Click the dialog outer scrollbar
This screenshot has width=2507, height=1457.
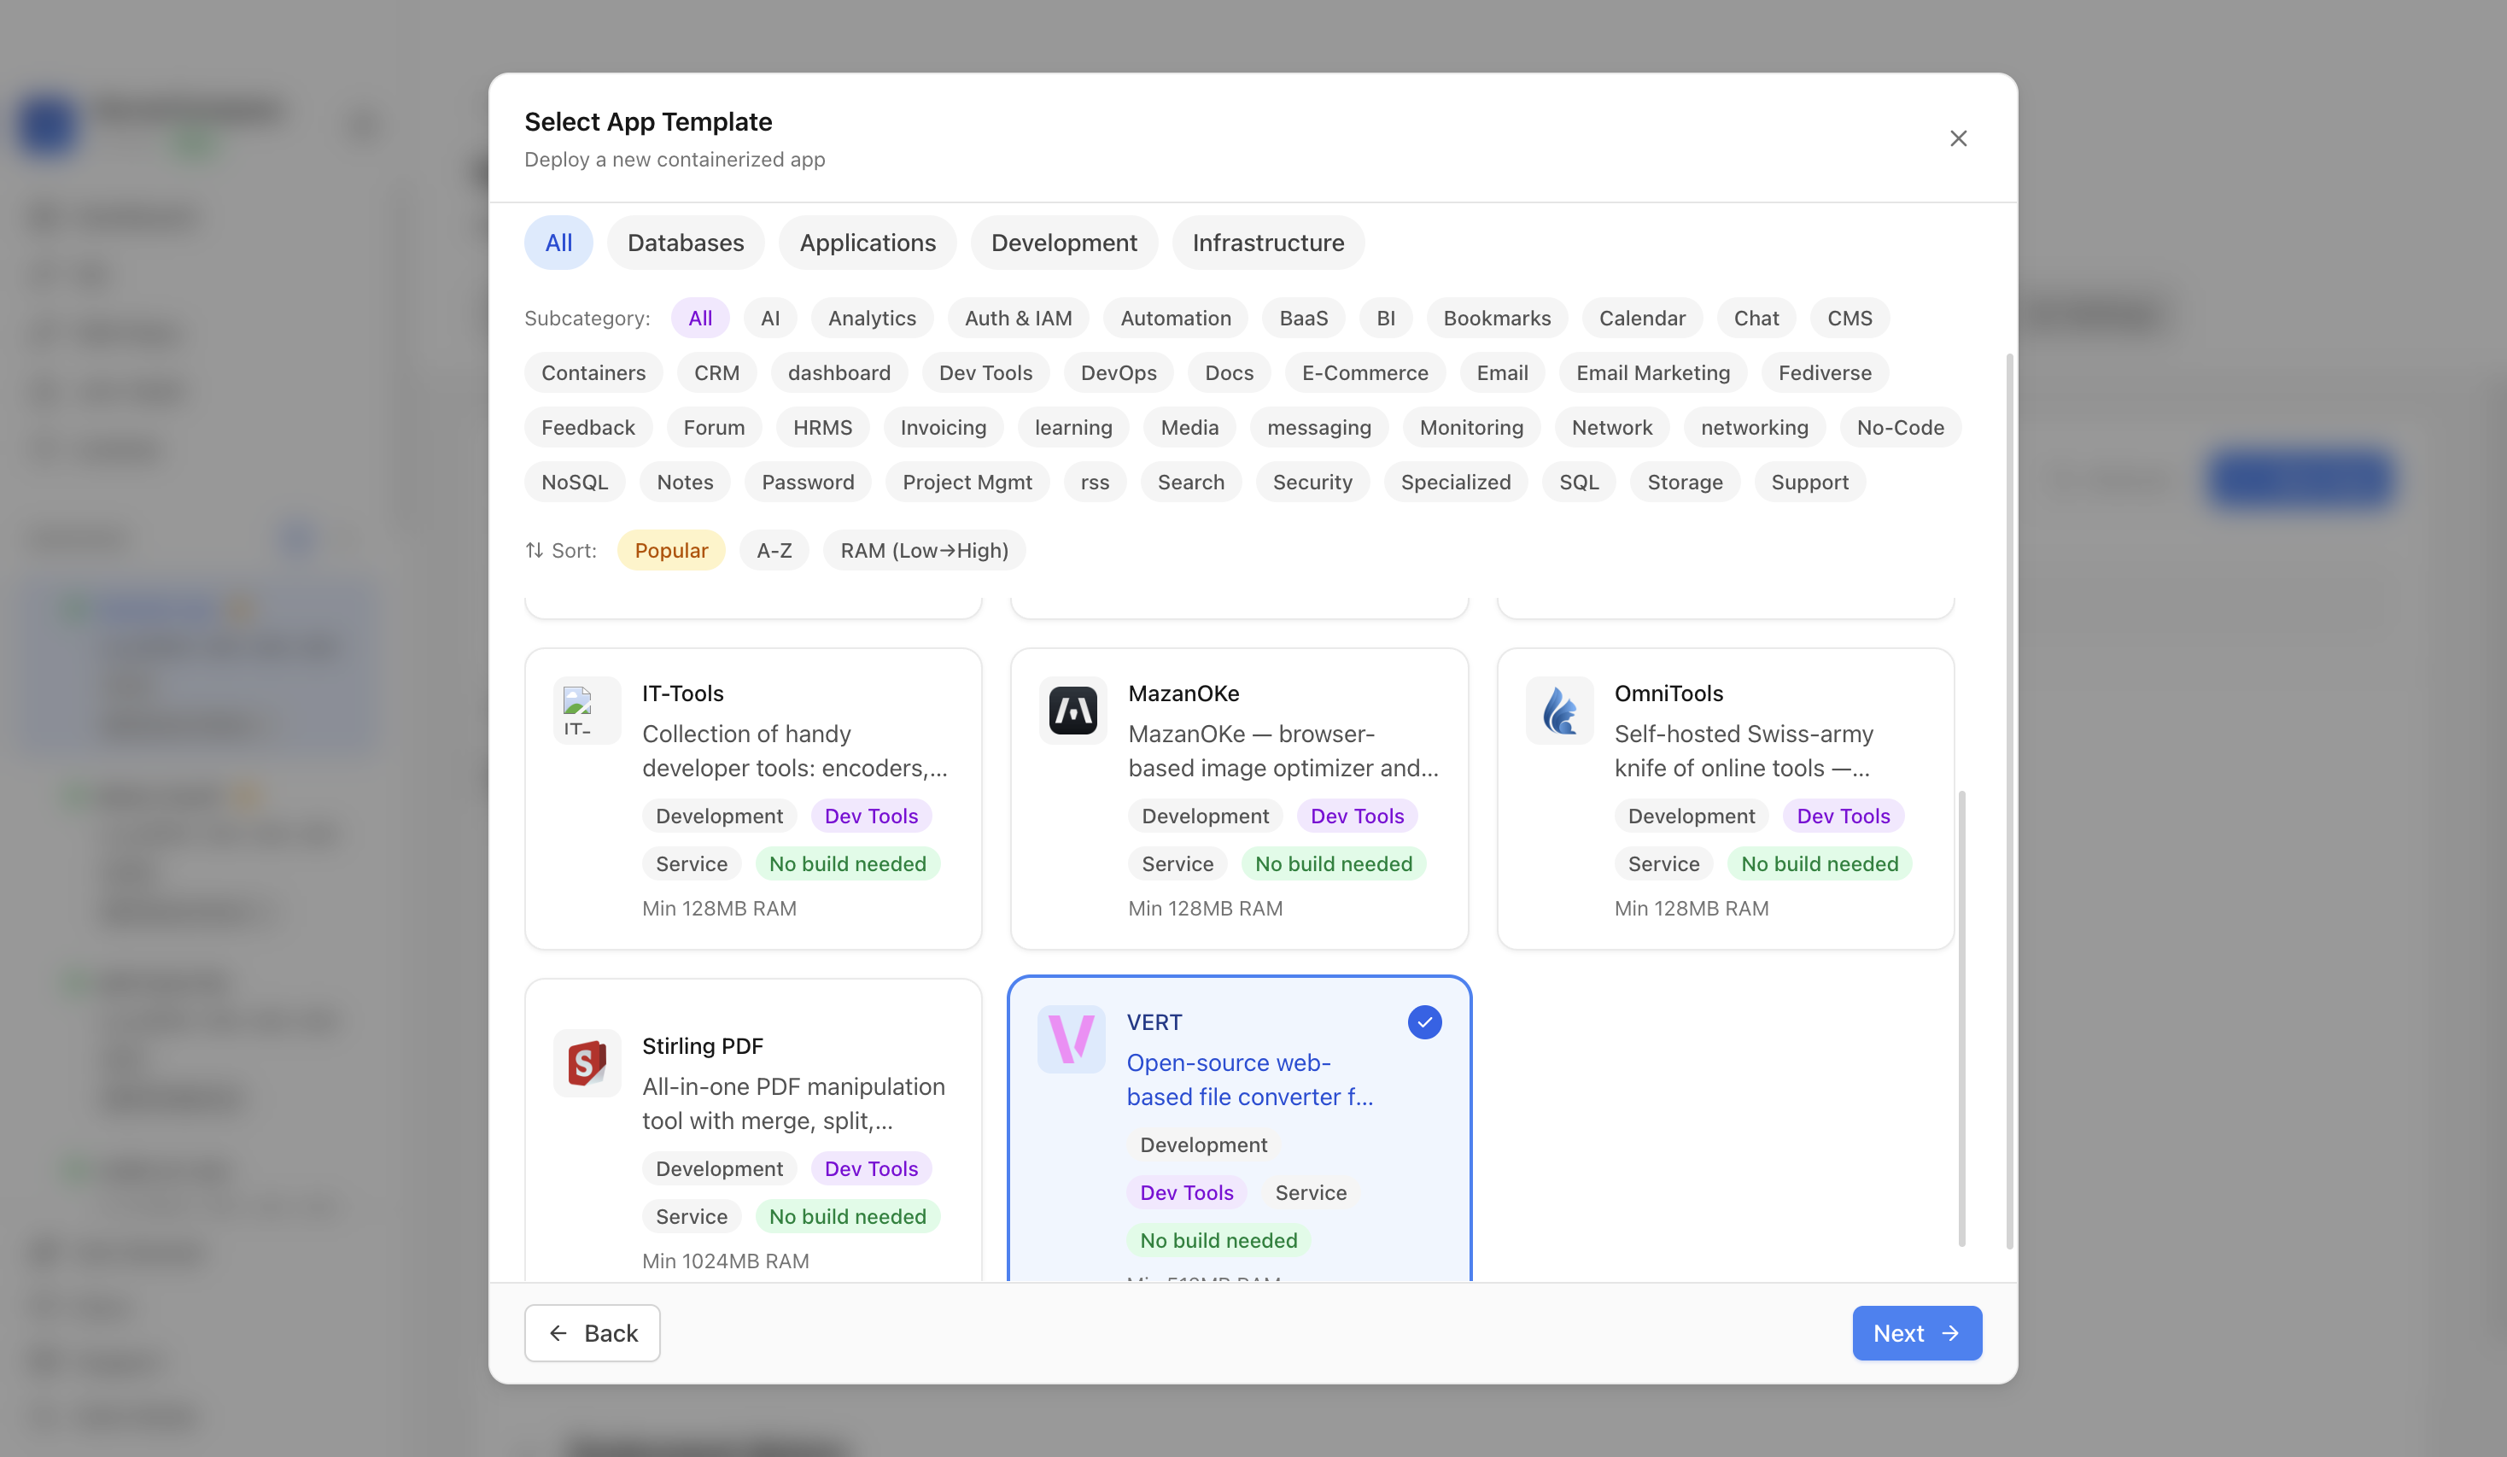(2009, 801)
